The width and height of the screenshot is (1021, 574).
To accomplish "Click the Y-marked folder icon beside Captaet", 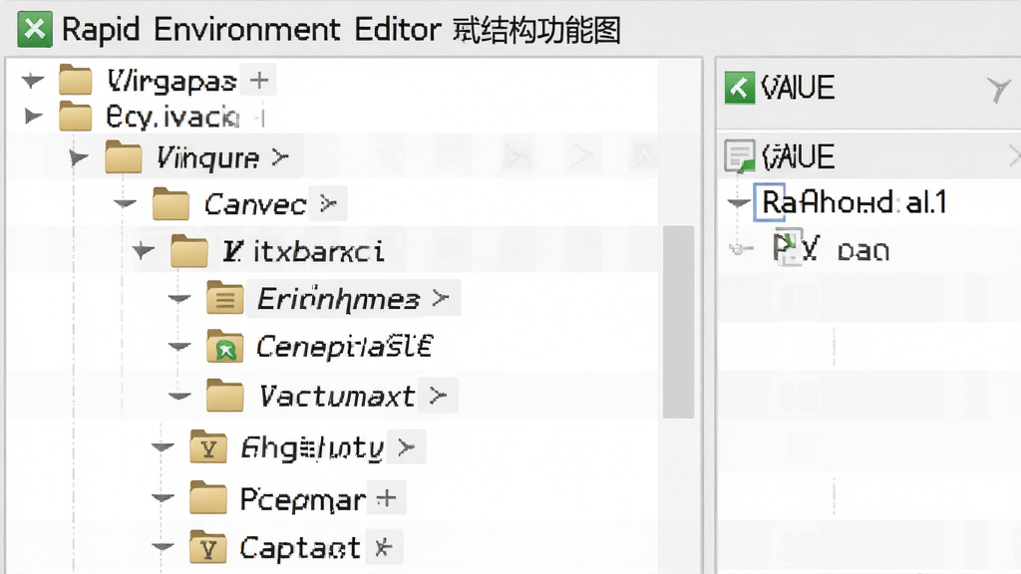I will 208,547.
